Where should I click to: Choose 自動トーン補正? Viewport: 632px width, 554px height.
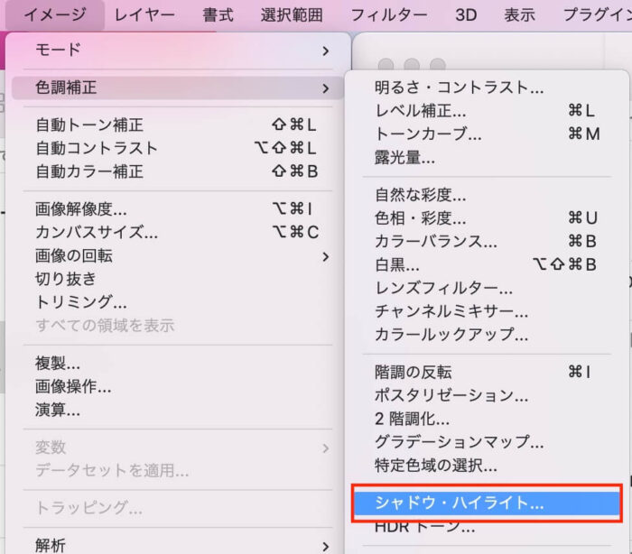click(x=178, y=125)
